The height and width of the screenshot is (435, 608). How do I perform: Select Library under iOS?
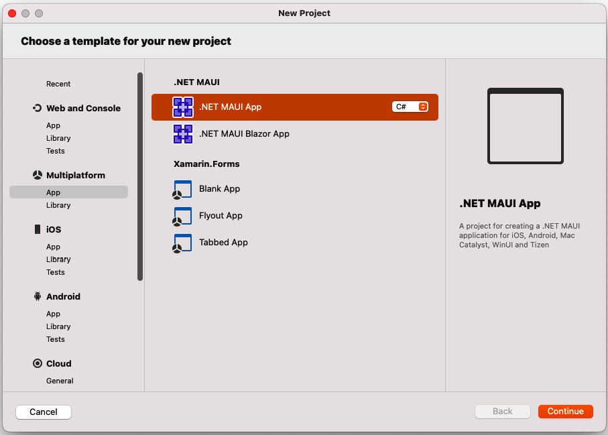[x=58, y=259]
